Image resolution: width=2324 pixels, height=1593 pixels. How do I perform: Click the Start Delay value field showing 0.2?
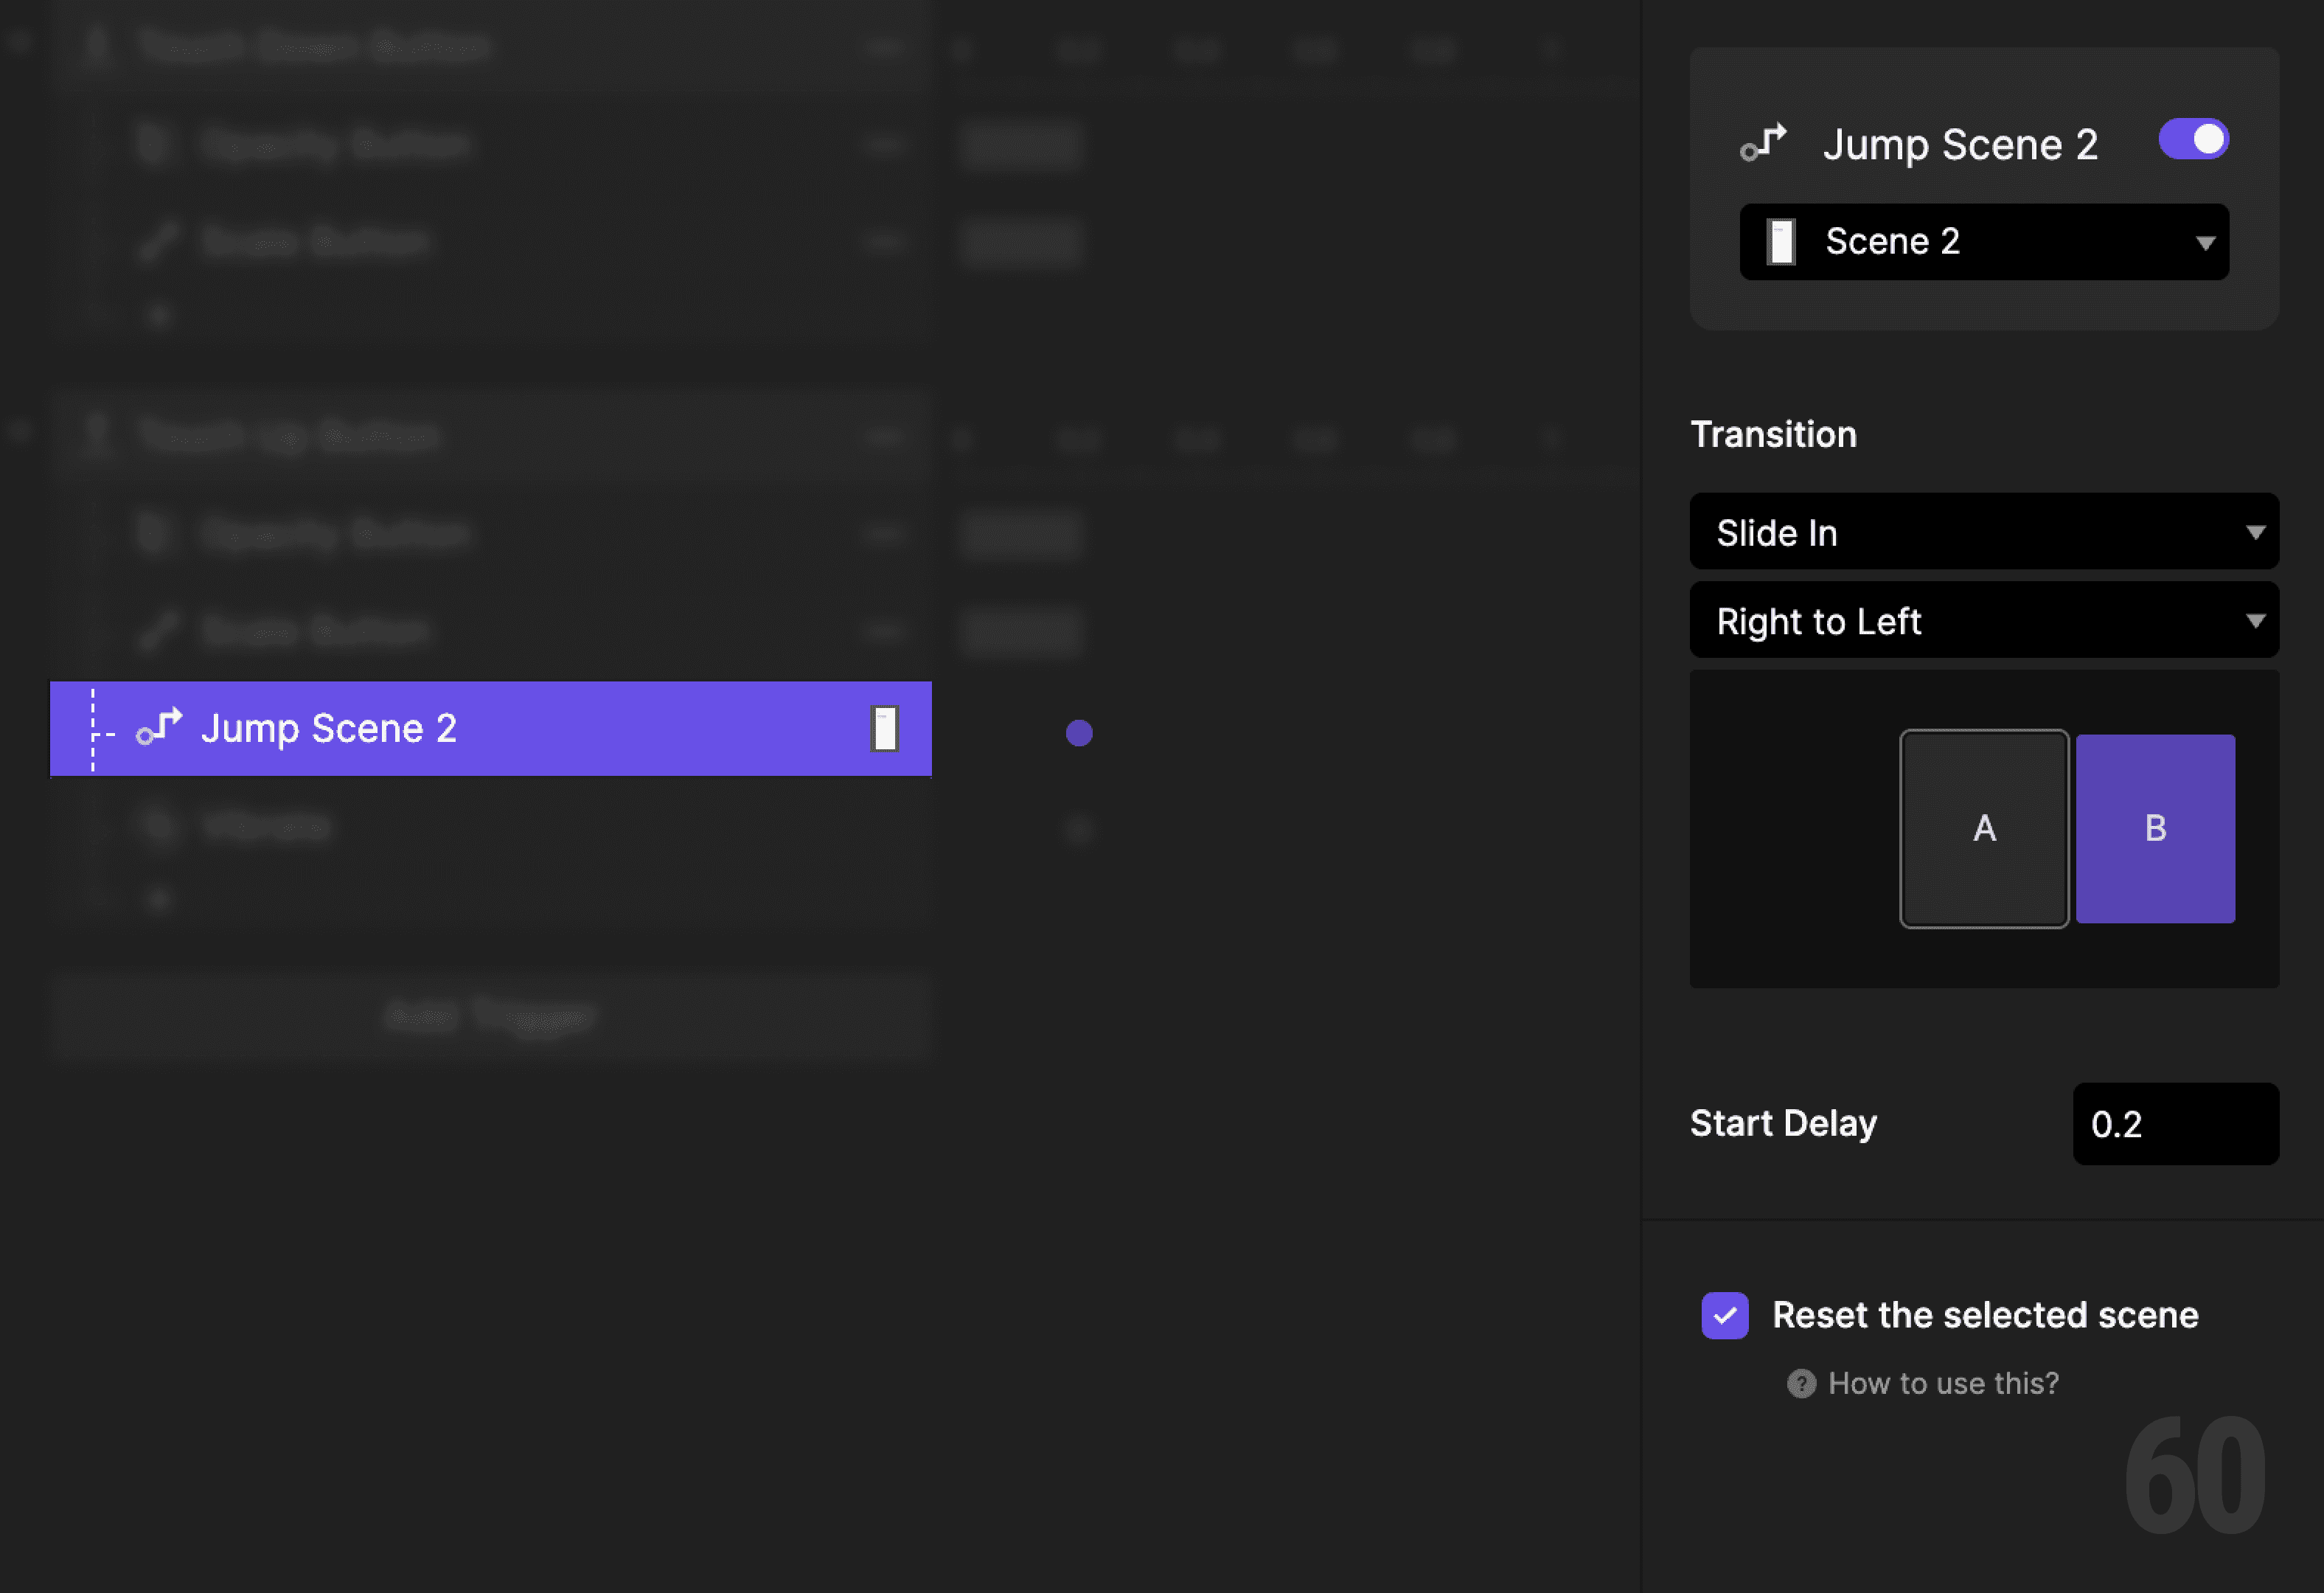(2175, 1124)
